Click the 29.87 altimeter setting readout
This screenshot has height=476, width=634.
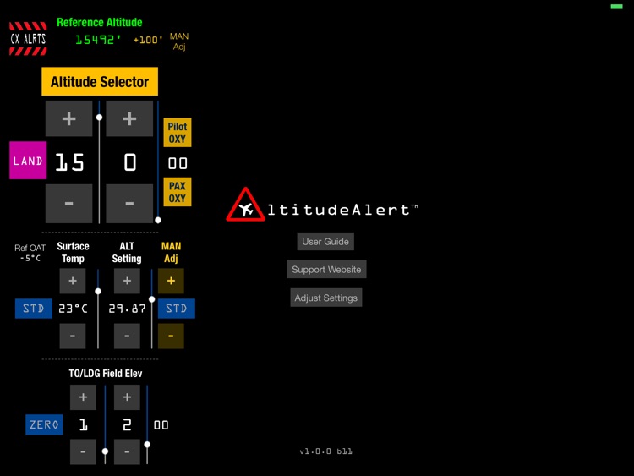127,309
